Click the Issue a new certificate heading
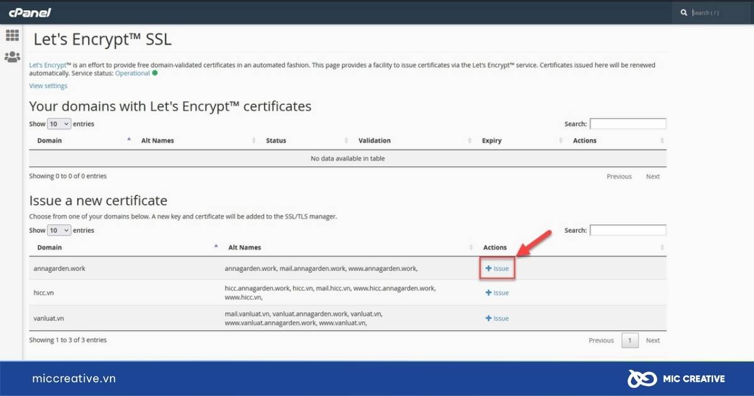The image size is (754, 396). coord(98,201)
